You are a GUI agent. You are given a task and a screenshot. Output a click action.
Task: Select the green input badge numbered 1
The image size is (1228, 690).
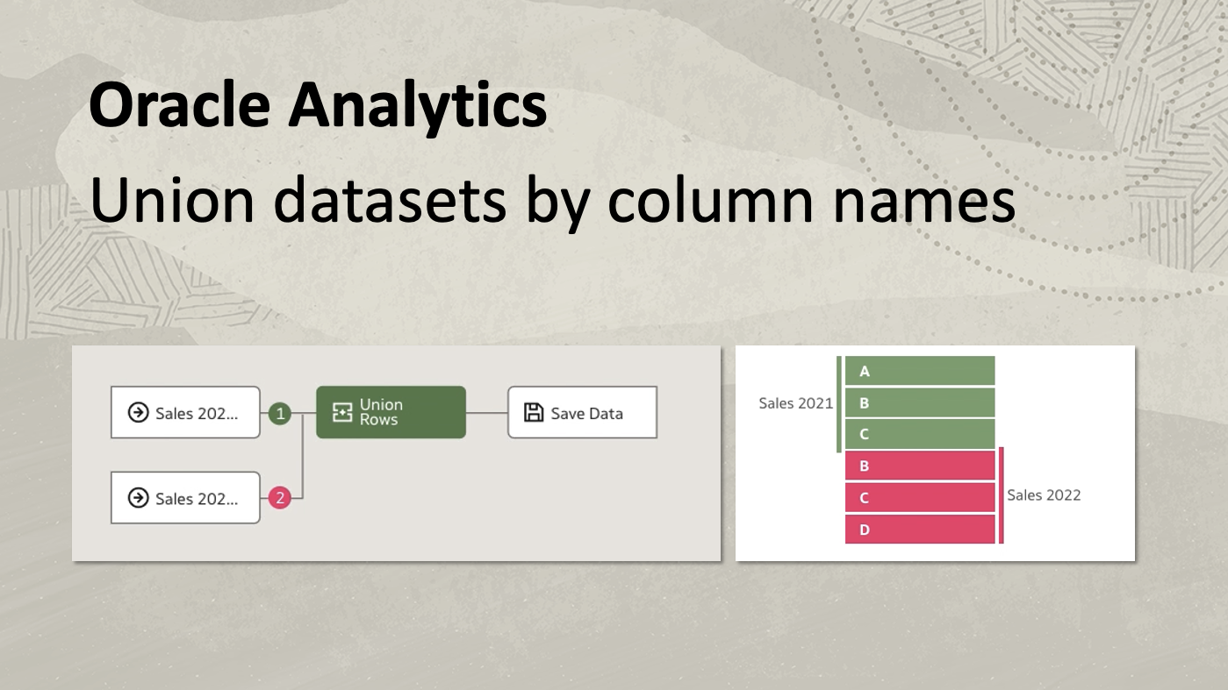point(279,413)
